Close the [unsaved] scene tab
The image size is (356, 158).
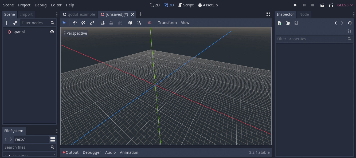(133, 14)
